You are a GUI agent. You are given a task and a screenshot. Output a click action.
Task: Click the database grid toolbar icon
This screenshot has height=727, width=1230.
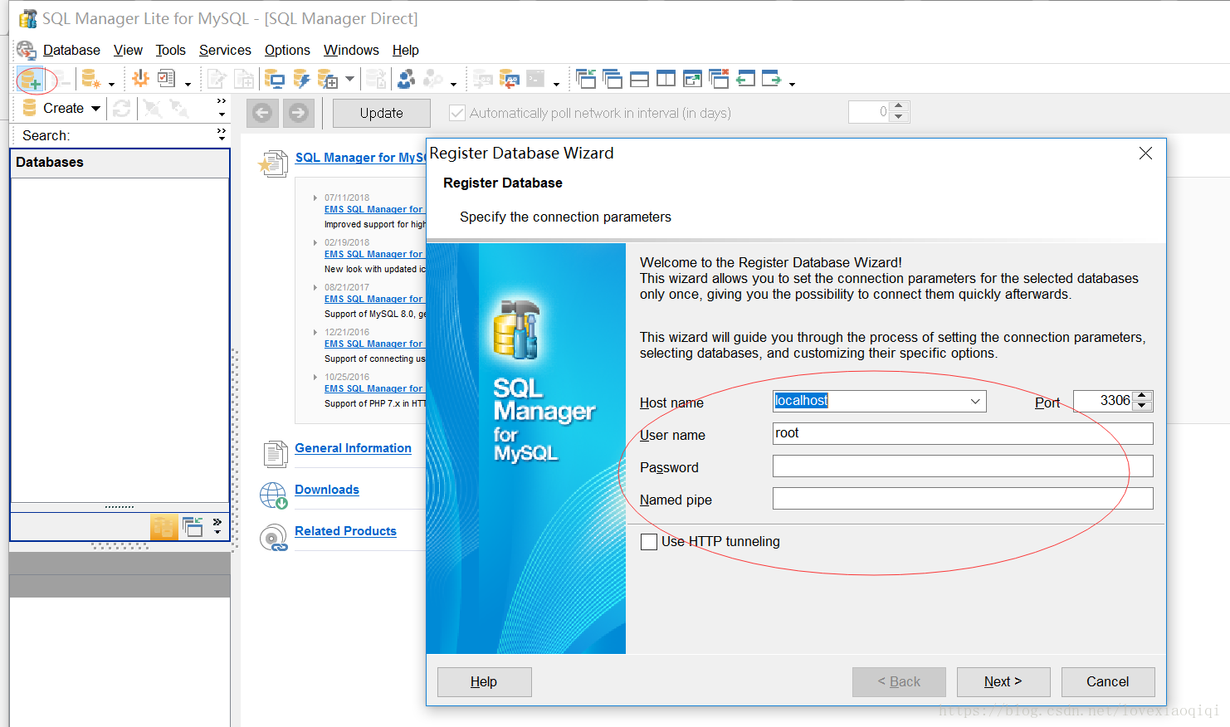[328, 79]
